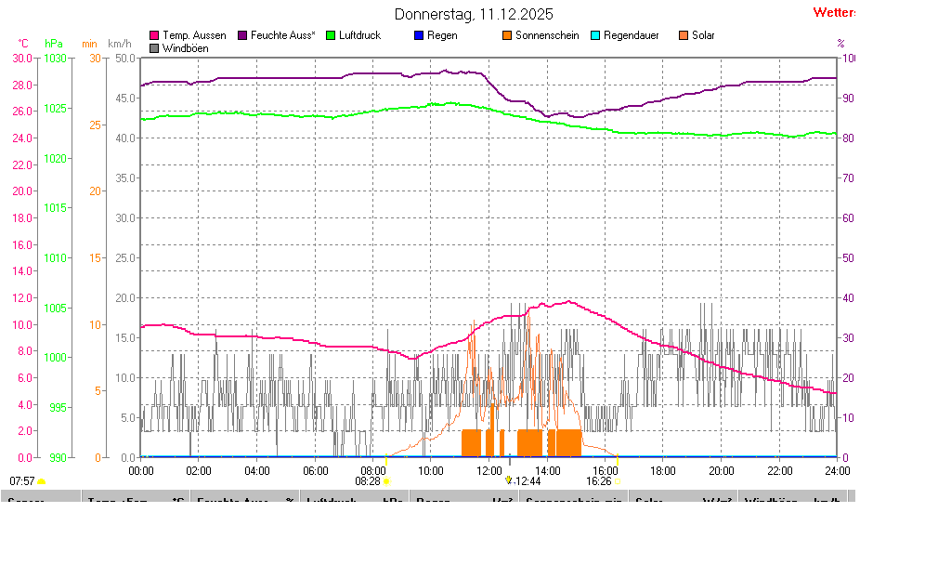Image resolution: width=951 pixels, height=565 pixels.
Task: Click the hPa pressure axis unit label
Action: click(x=54, y=44)
